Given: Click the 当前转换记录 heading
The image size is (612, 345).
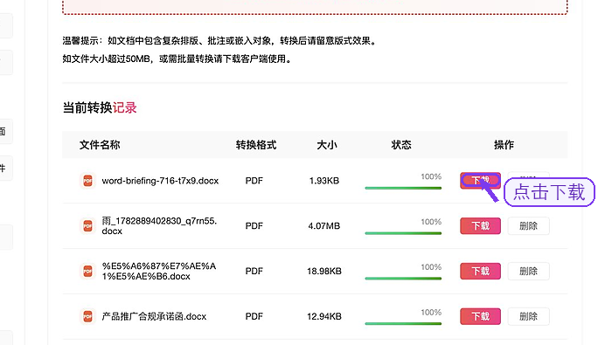Looking at the screenshot, I should pos(100,107).
